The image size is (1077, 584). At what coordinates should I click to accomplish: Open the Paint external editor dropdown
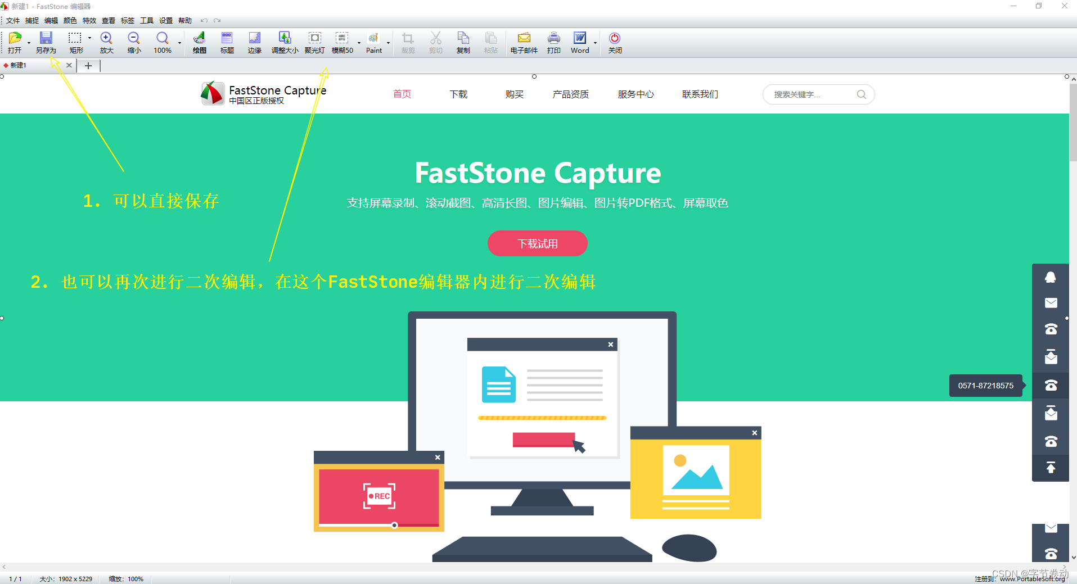pyautogui.click(x=388, y=43)
